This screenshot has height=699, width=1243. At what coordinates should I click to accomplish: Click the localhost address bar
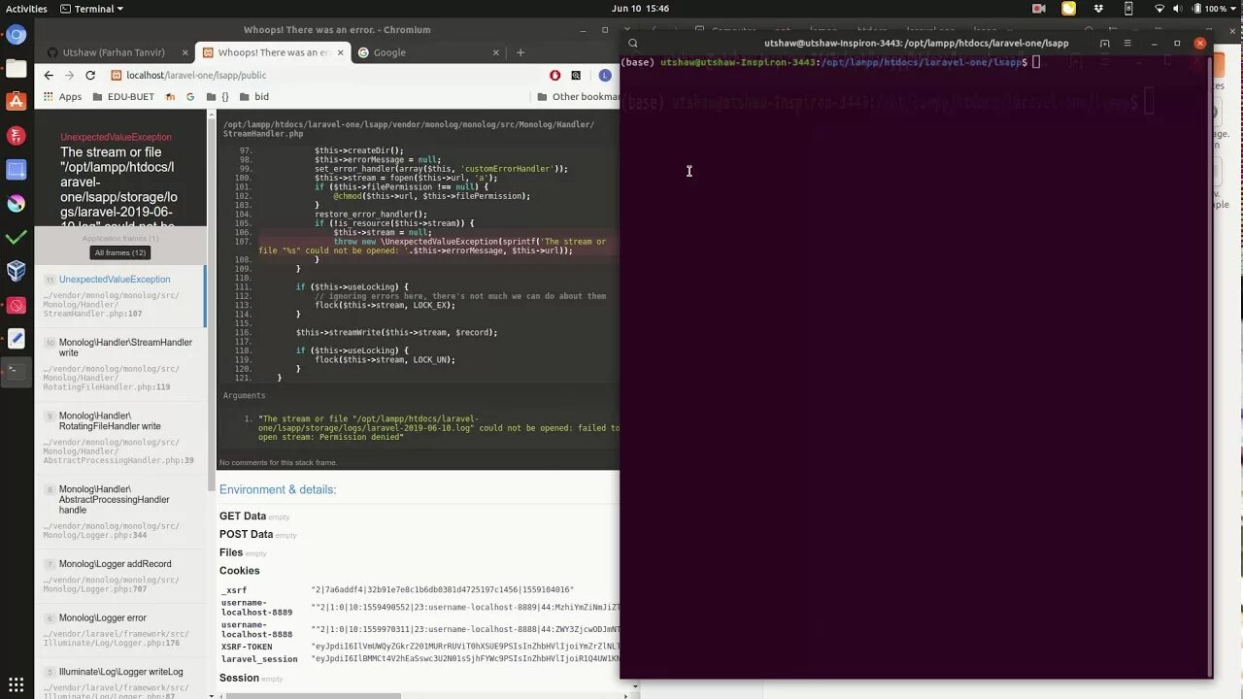(325, 75)
